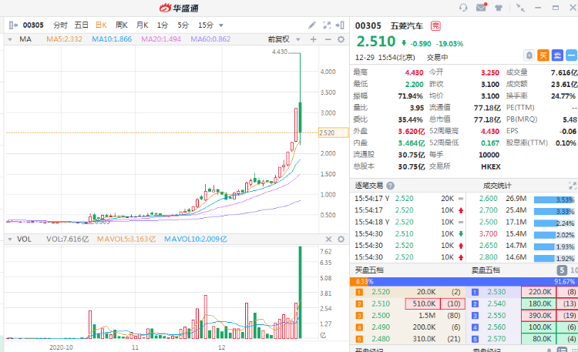Click the price alert bell icon
The width and height of the screenshot is (578, 352).
529,55
